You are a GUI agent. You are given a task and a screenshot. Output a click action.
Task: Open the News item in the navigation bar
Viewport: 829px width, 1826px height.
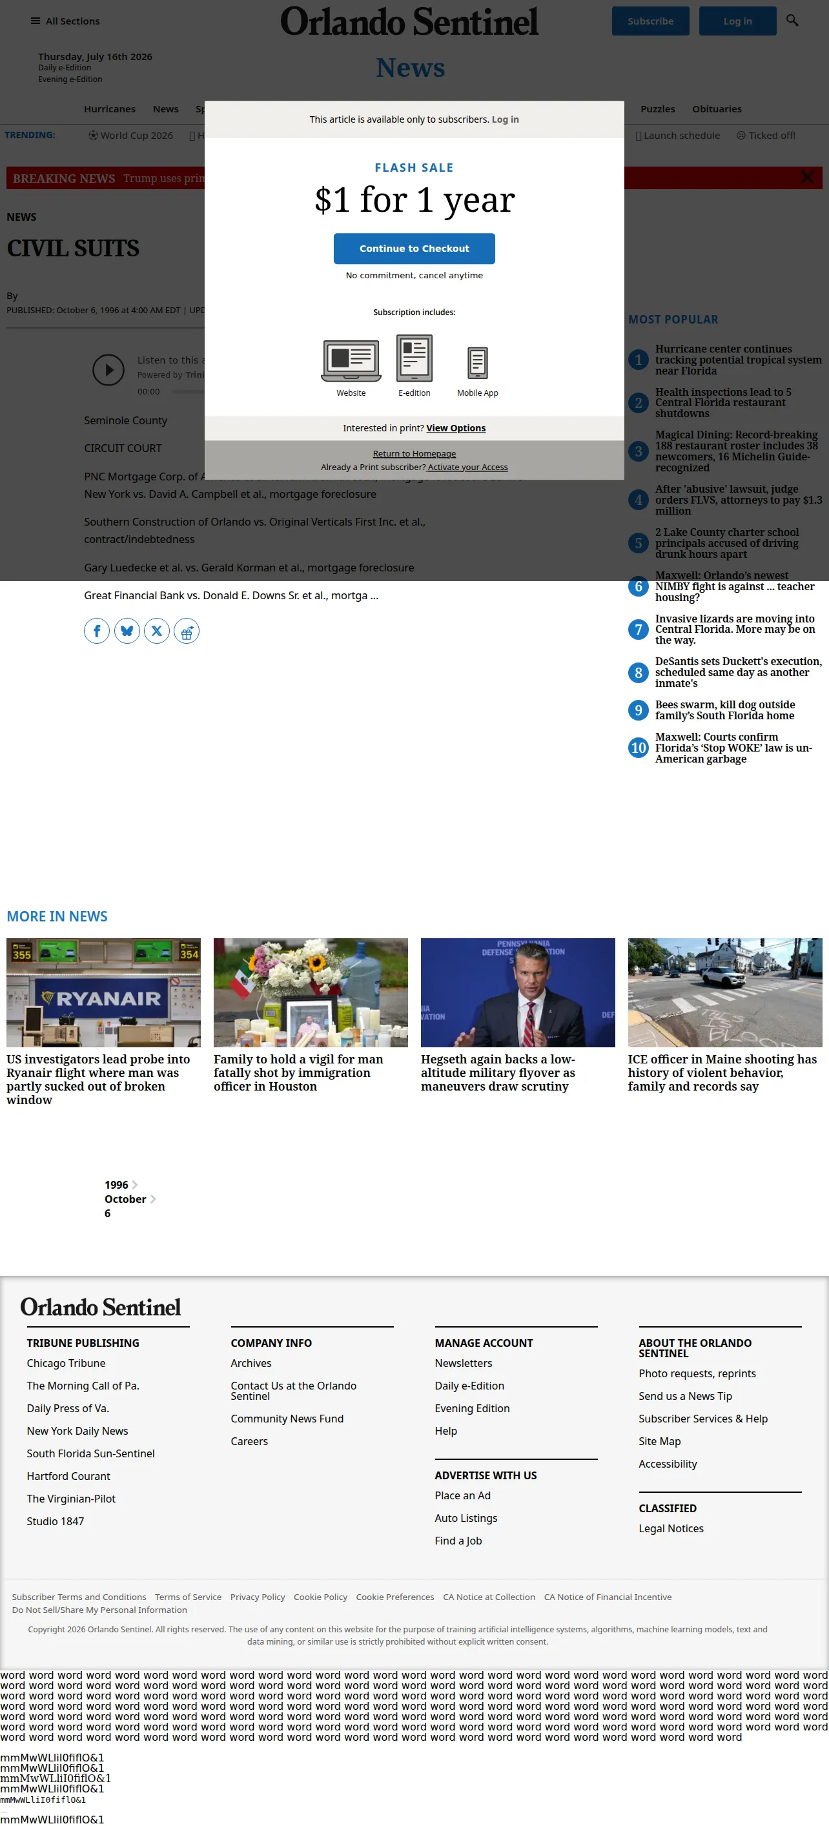click(166, 109)
